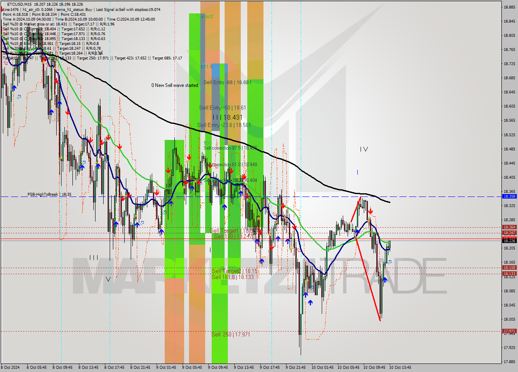This screenshot has height=372, width=518.
Task: Click the '9 Oct 09:45' time axis label
Action: (218, 368)
